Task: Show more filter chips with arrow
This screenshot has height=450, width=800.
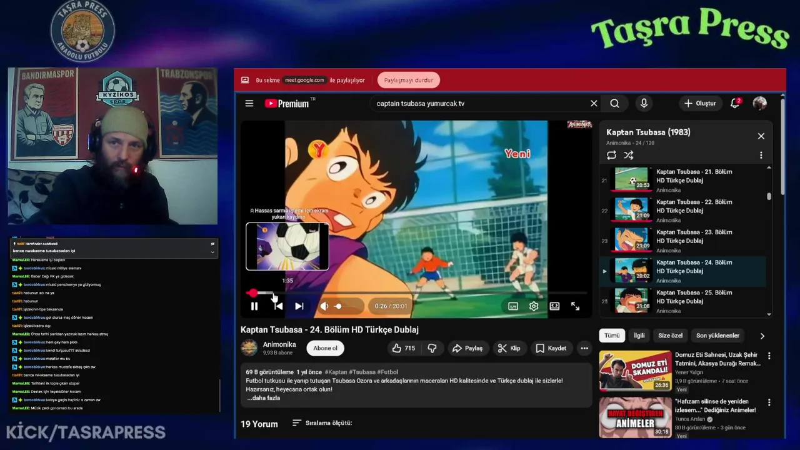Action: click(x=762, y=336)
